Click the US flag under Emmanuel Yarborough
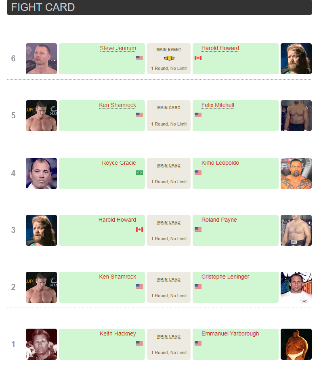Image resolution: width=319 pixels, height=367 pixels. 198,344
